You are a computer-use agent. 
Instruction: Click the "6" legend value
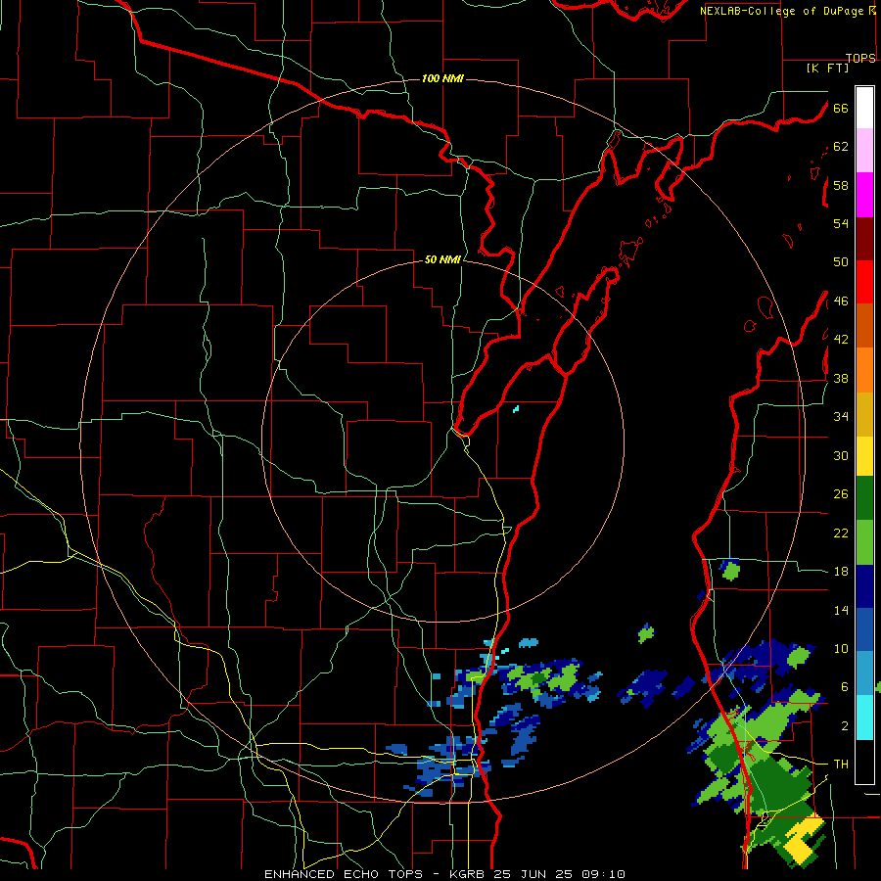click(844, 687)
